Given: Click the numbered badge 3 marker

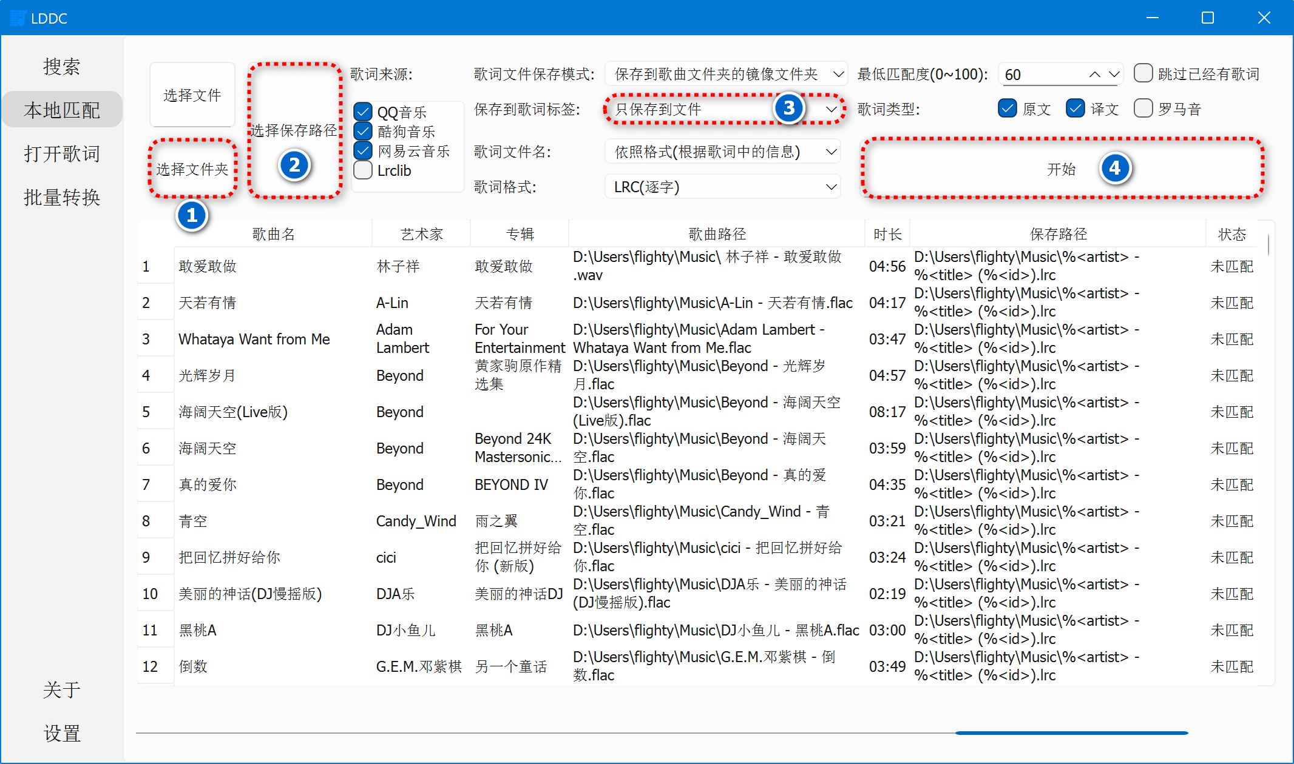Looking at the screenshot, I should [788, 108].
